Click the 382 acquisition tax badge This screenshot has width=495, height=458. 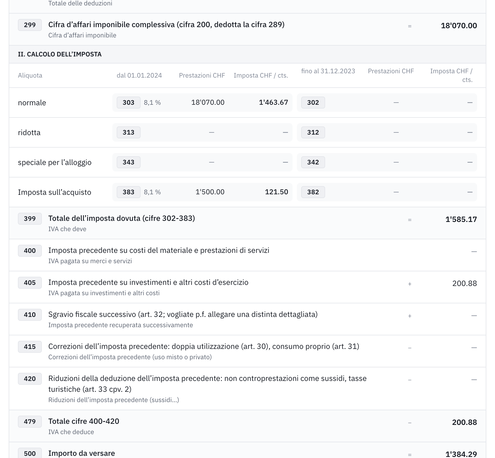click(313, 192)
